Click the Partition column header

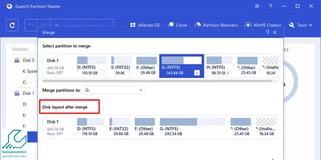coord(20,49)
